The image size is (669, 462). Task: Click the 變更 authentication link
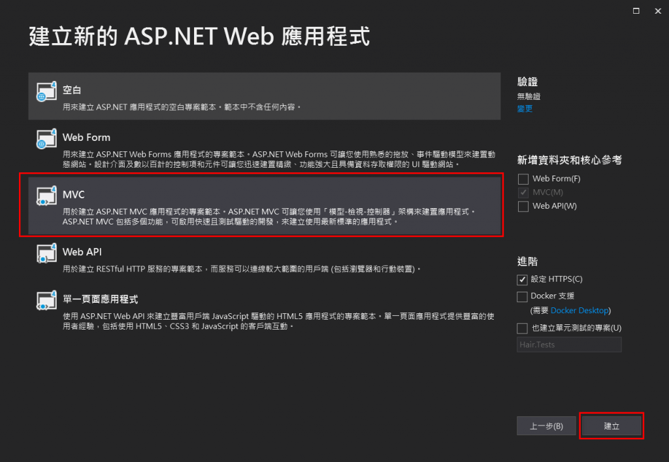tap(525, 109)
